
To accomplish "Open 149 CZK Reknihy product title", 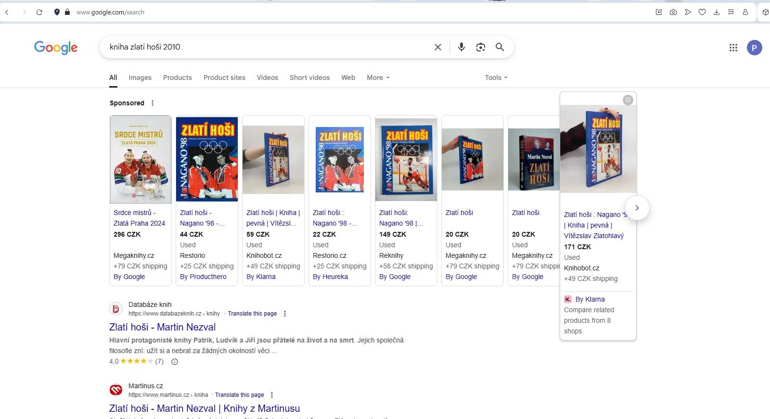I will click(x=401, y=218).
